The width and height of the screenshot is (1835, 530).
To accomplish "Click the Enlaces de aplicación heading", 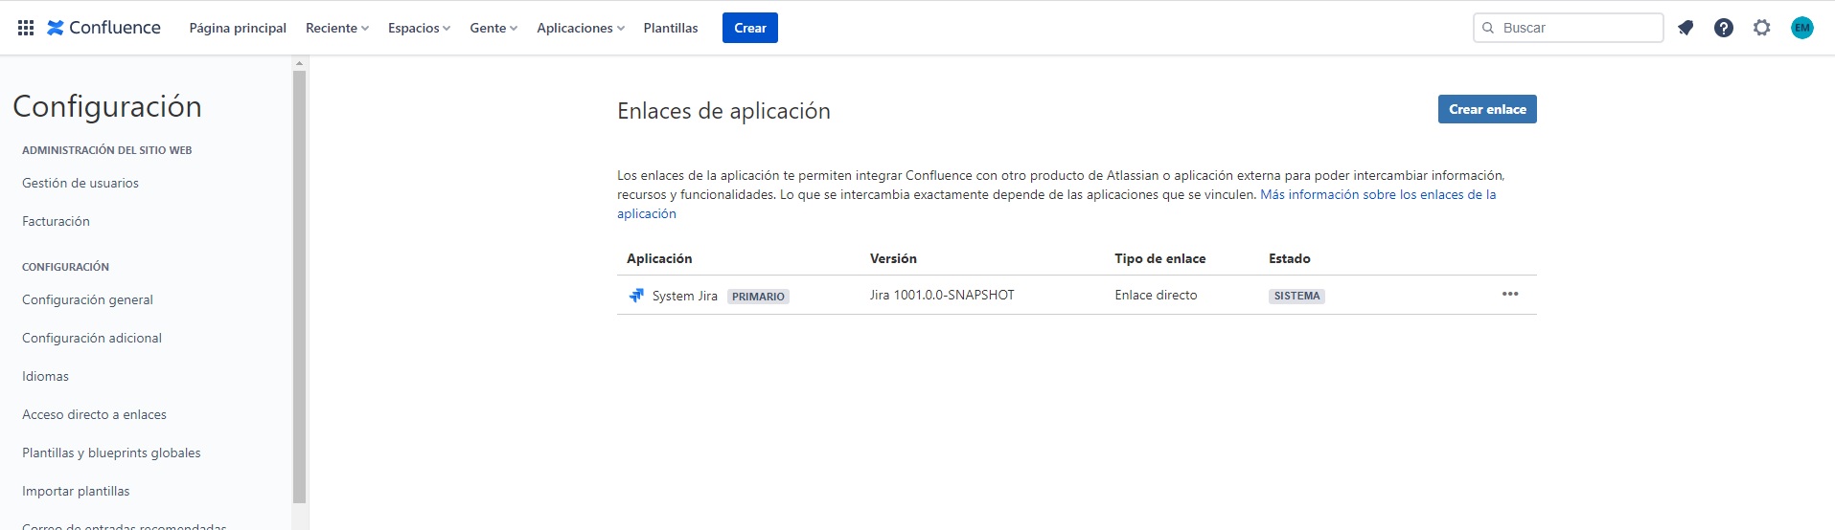I will [723, 111].
